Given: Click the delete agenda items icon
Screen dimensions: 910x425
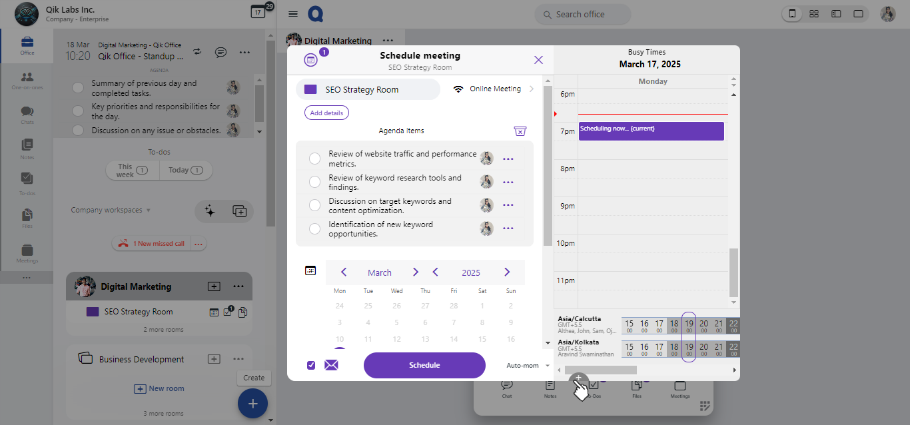Looking at the screenshot, I should click(520, 131).
